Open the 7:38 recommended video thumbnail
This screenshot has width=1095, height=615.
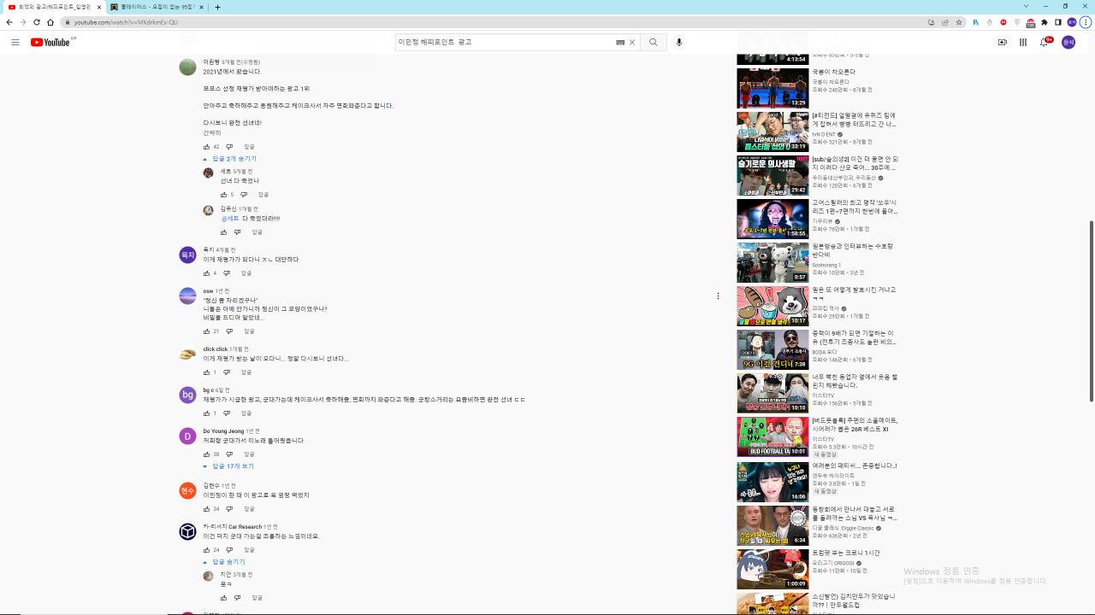772,349
